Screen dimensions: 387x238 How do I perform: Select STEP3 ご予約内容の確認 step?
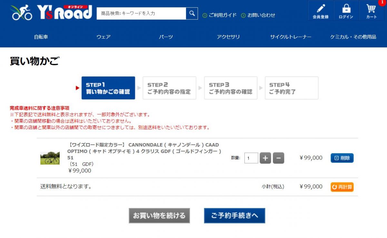(231, 88)
